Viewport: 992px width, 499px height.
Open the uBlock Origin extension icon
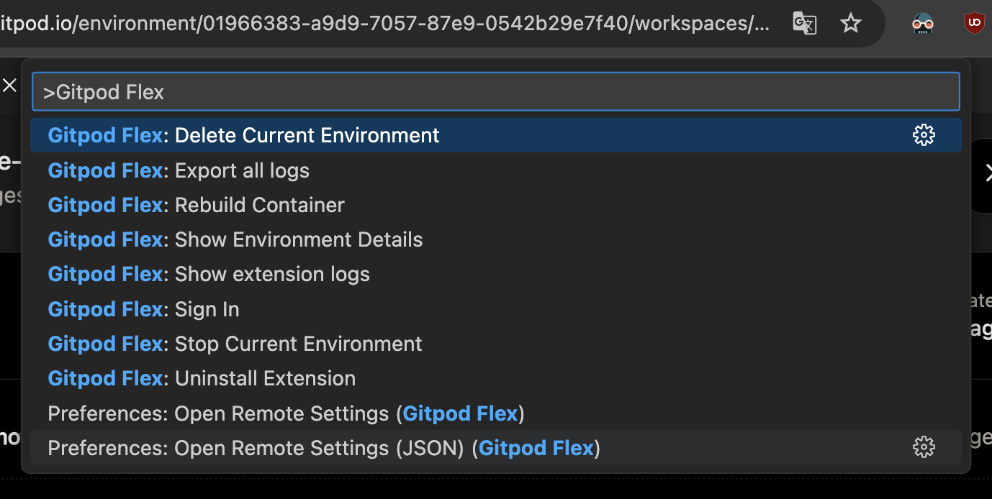[974, 24]
